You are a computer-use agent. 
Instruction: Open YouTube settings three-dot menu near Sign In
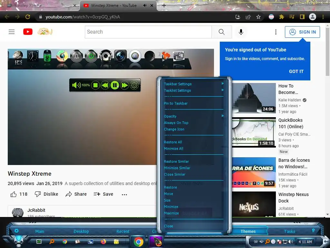click(x=276, y=32)
